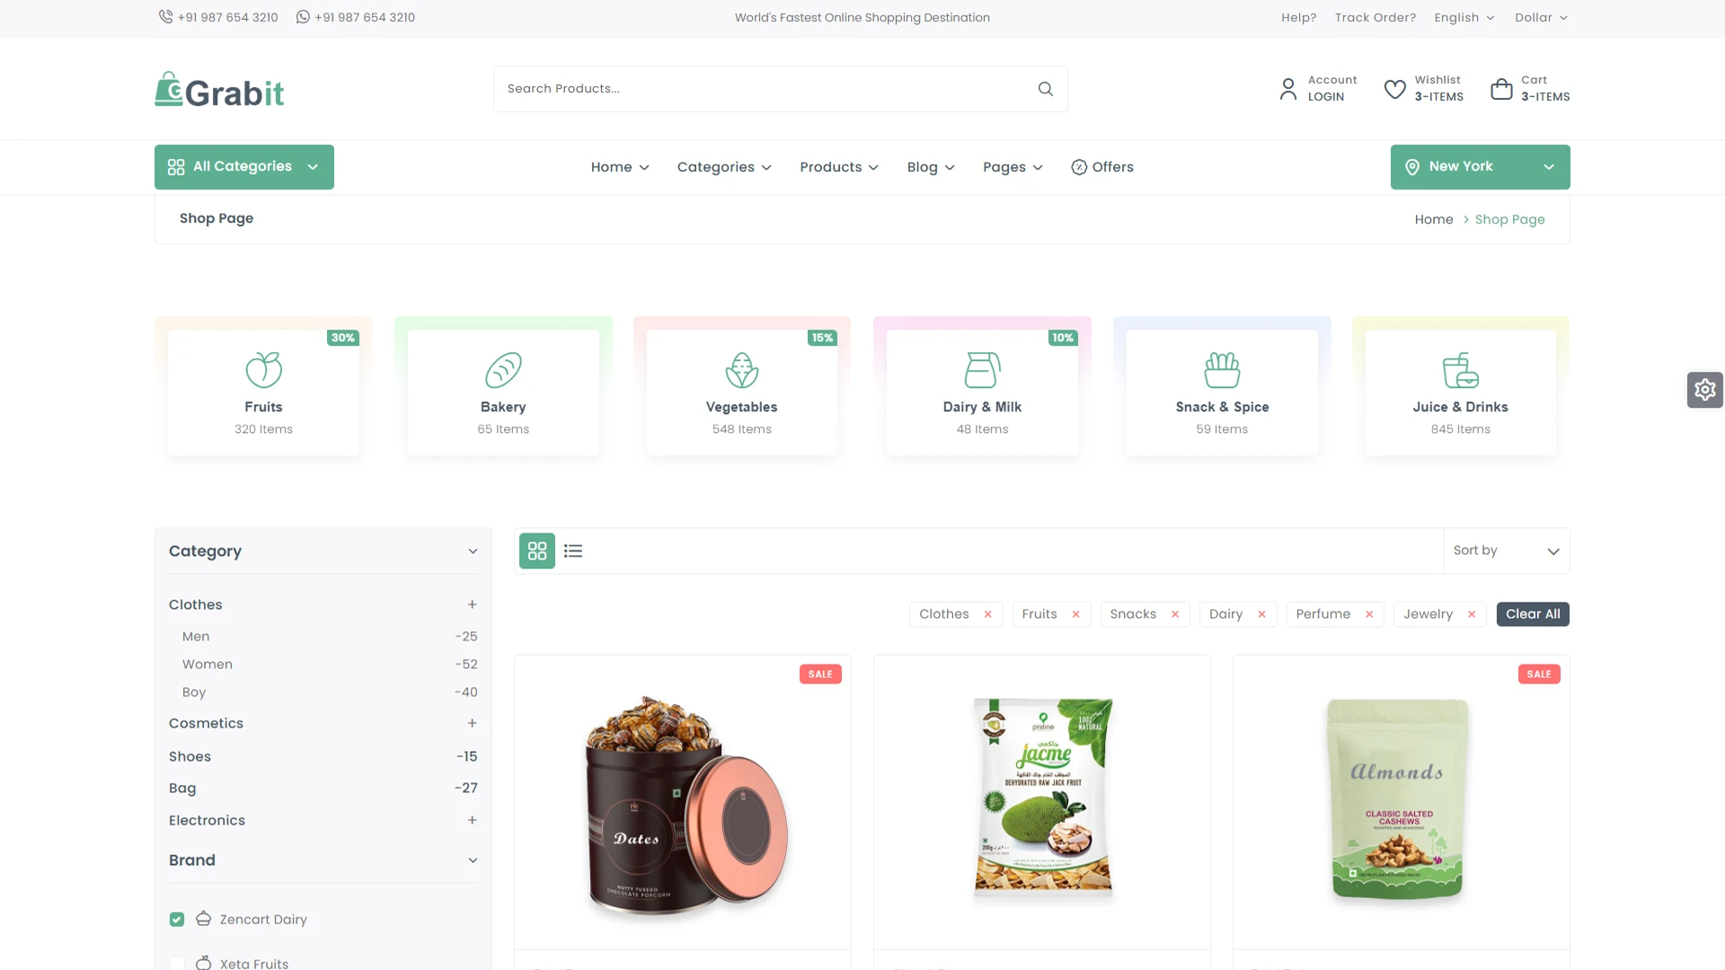Go to Home breadcrumb link
Viewport: 1725px width, 970px height.
(1434, 219)
